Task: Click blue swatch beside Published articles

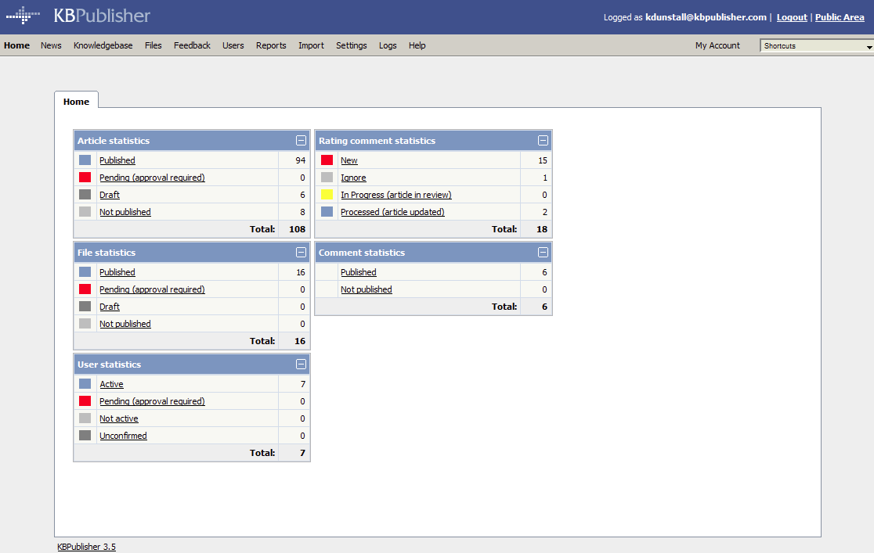Action: (85, 160)
